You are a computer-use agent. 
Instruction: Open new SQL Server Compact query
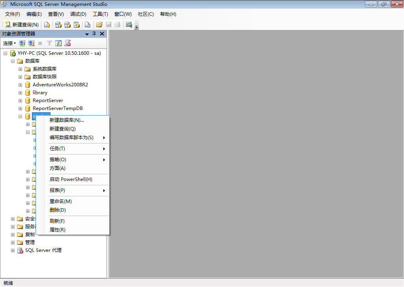click(88, 24)
